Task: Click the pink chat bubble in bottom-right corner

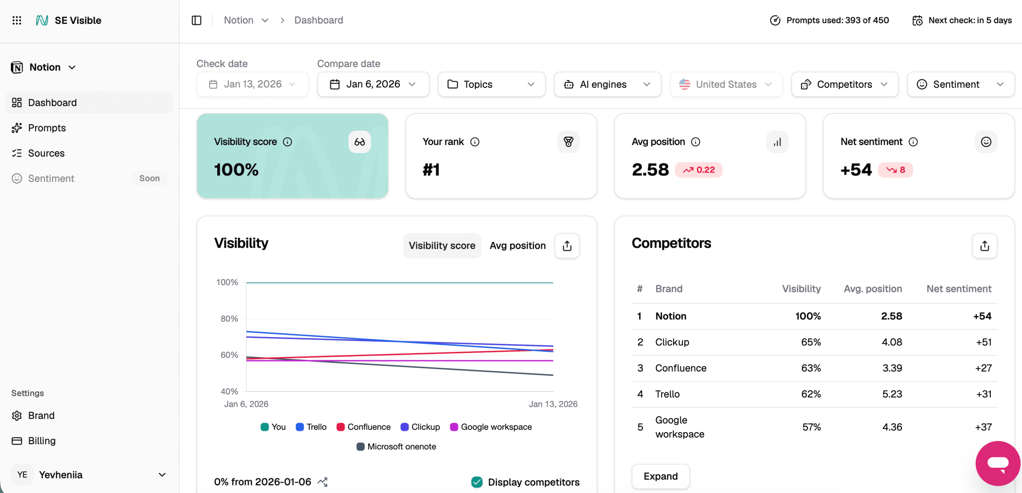Action: (998, 463)
